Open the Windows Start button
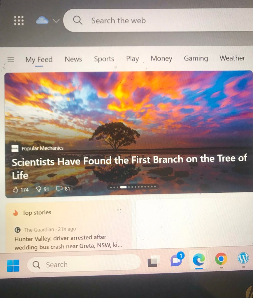253x298 pixels. 13,265
